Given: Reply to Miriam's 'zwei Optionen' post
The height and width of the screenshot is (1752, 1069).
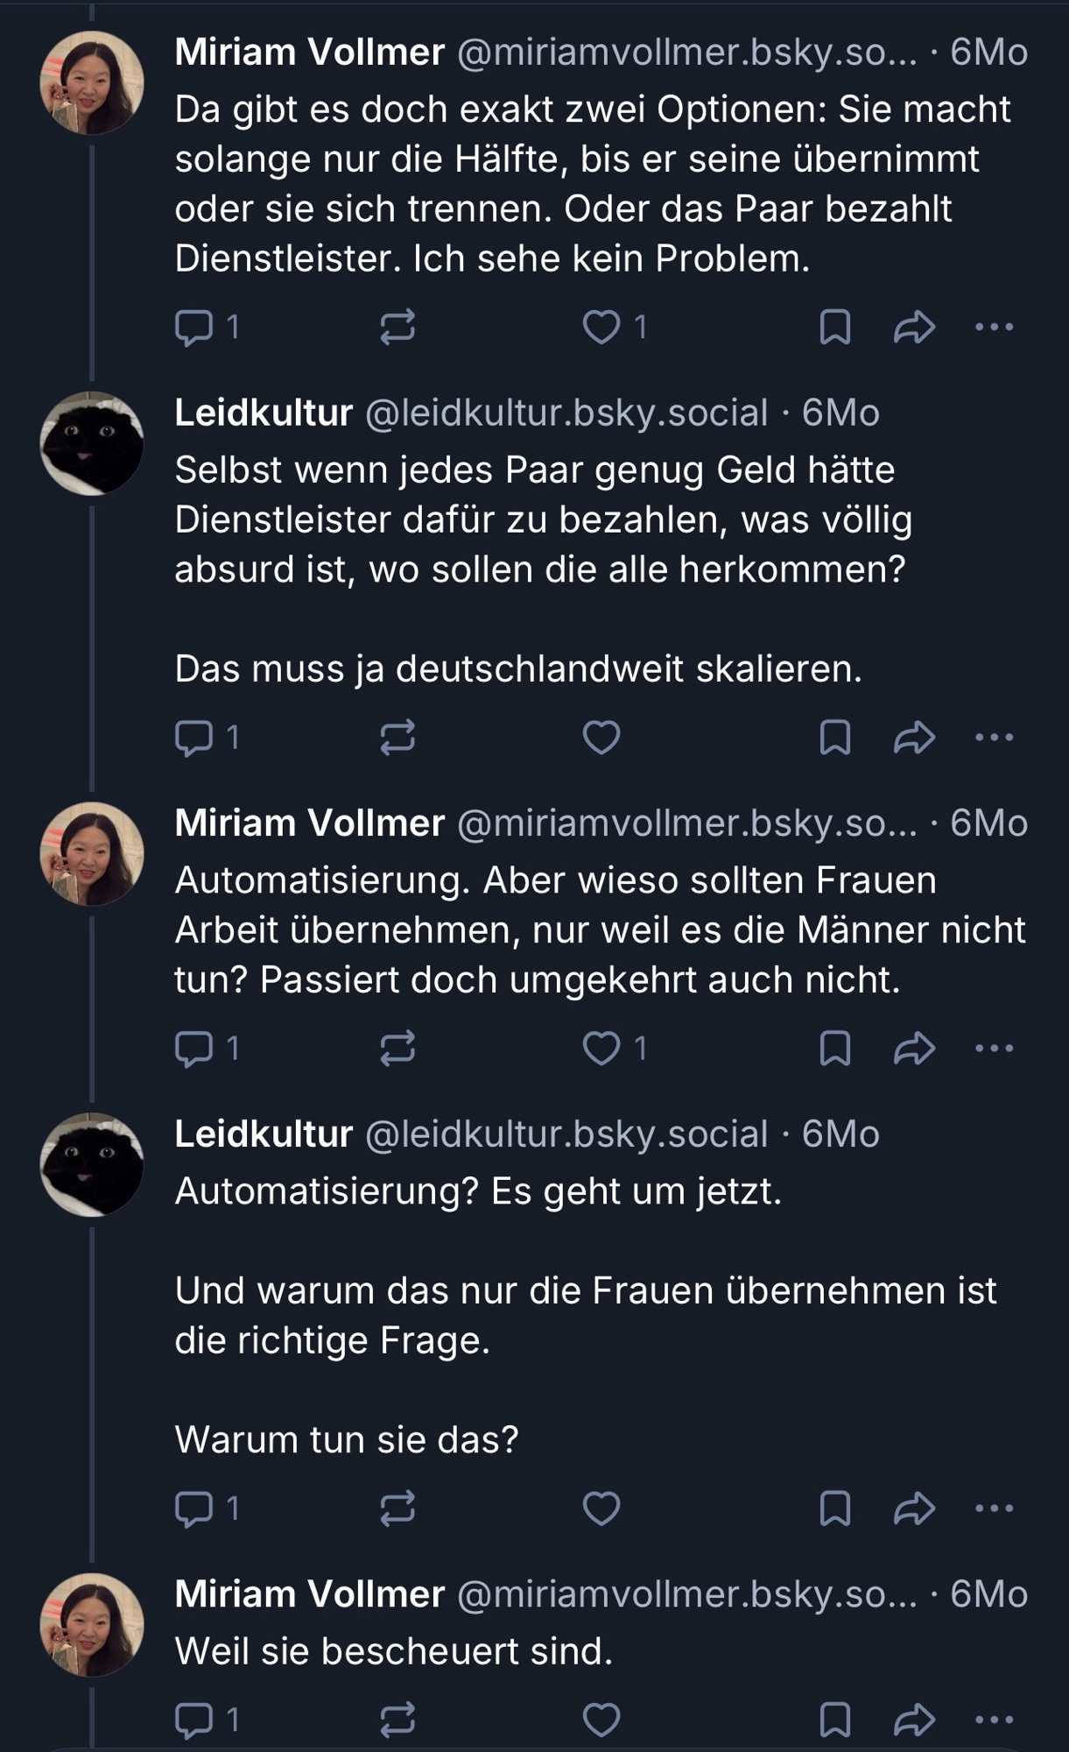Looking at the screenshot, I should [x=194, y=328].
